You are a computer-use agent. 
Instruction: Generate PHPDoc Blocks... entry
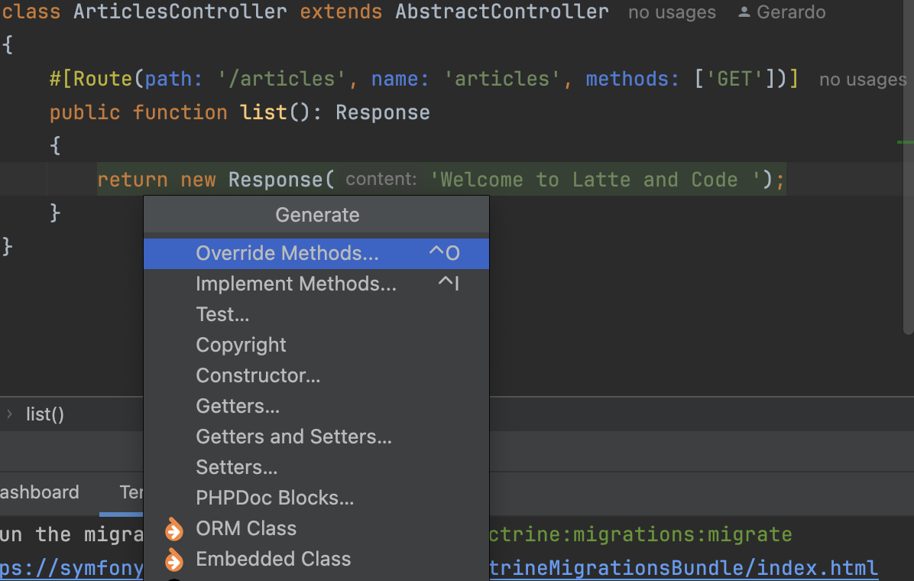pos(274,498)
